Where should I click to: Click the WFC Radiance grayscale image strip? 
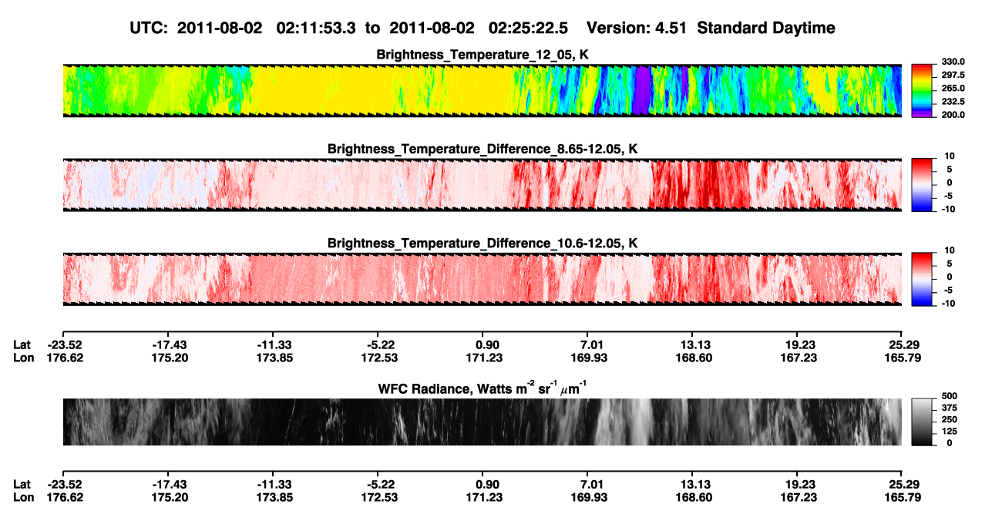click(x=483, y=422)
